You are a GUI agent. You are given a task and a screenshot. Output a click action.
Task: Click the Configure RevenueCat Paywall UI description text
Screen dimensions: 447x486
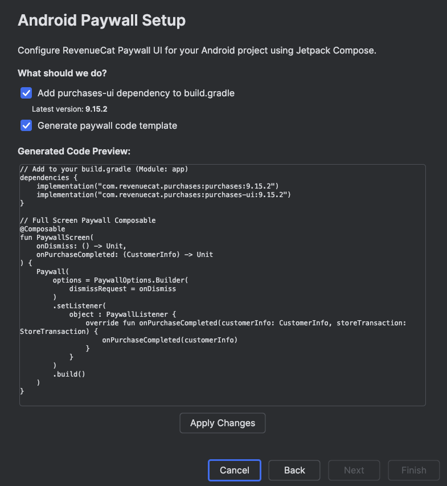tap(197, 51)
